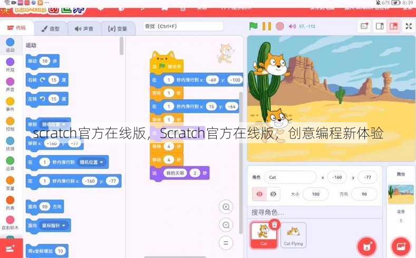This screenshot has width=416, height=258.
Task: Edit the 大小 size field showing 100
Action: 315,194
